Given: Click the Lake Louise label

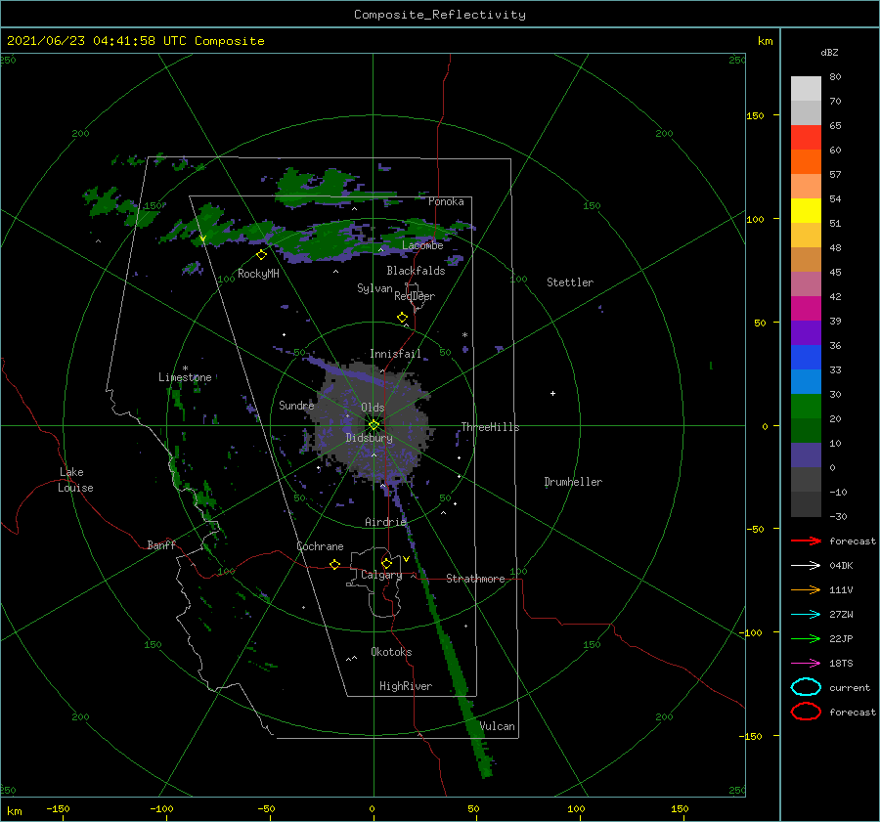Looking at the screenshot, I should [75, 480].
